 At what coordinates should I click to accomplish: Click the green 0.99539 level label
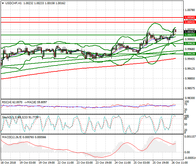point(190,54)
